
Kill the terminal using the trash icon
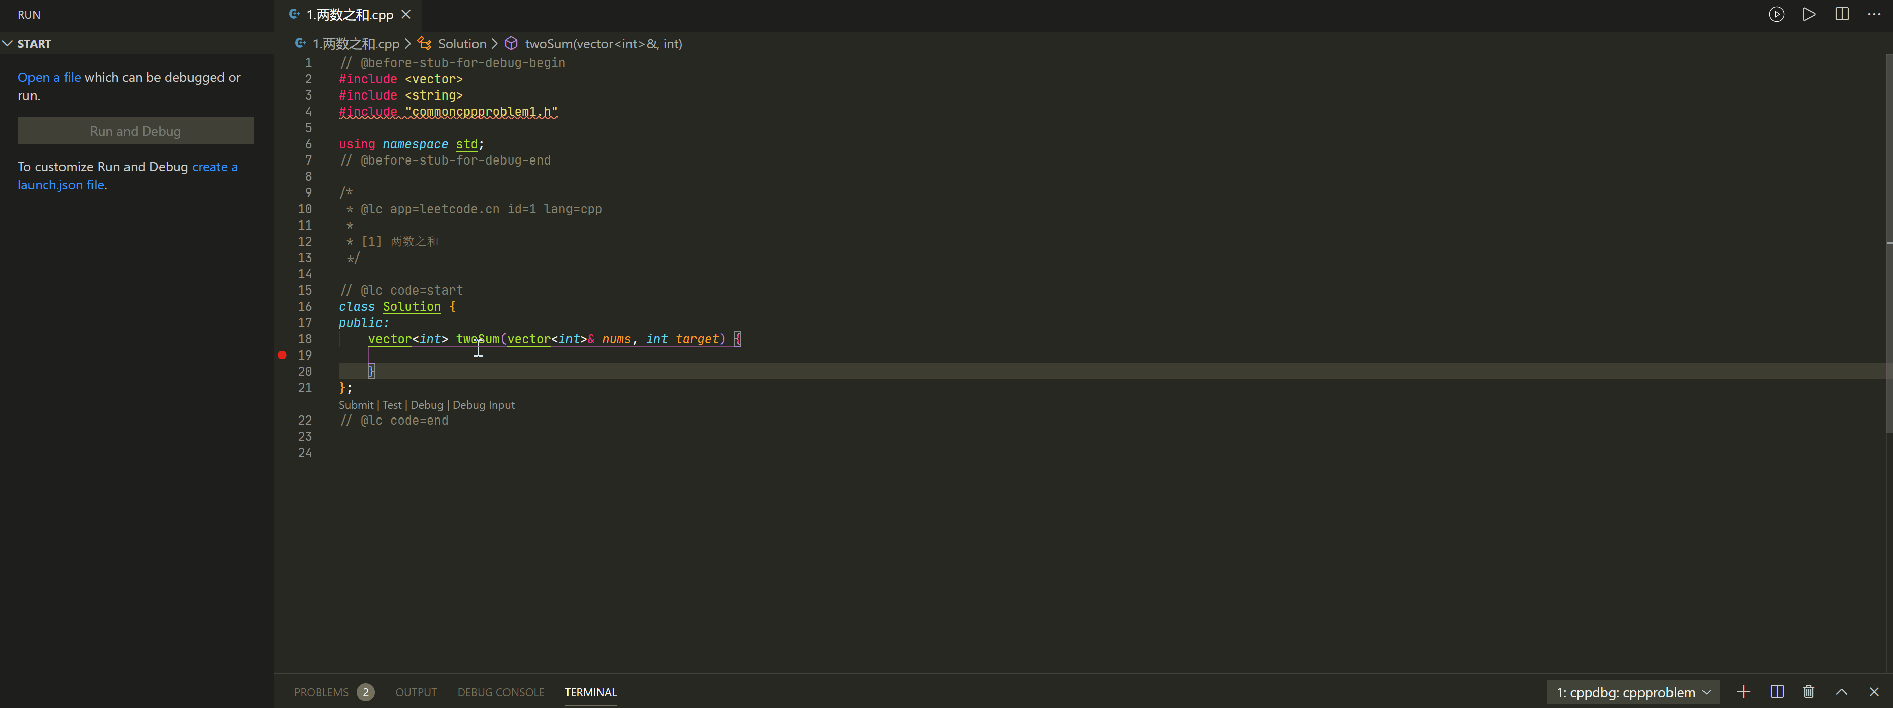coord(1809,691)
